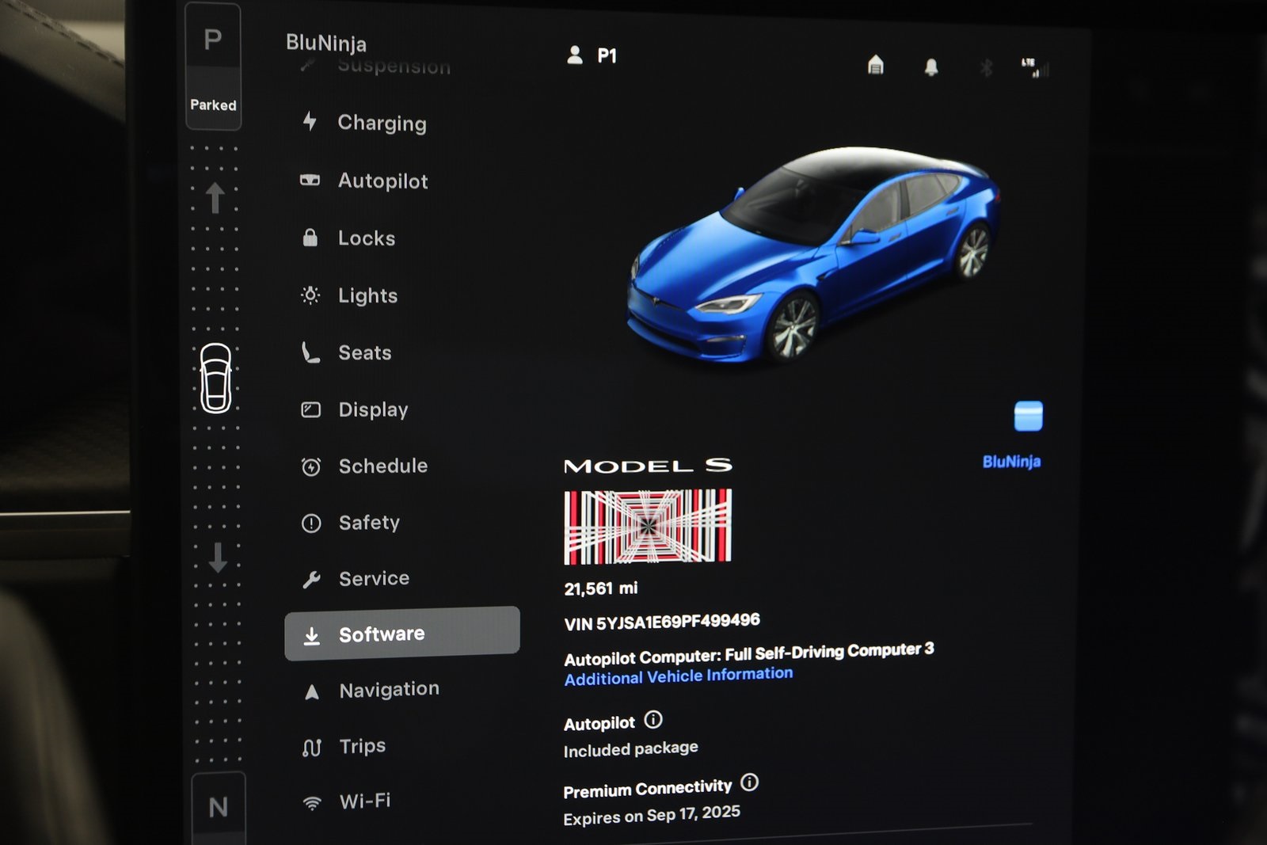Tap the Service wrench icon
The height and width of the screenshot is (845, 1267).
click(x=311, y=580)
